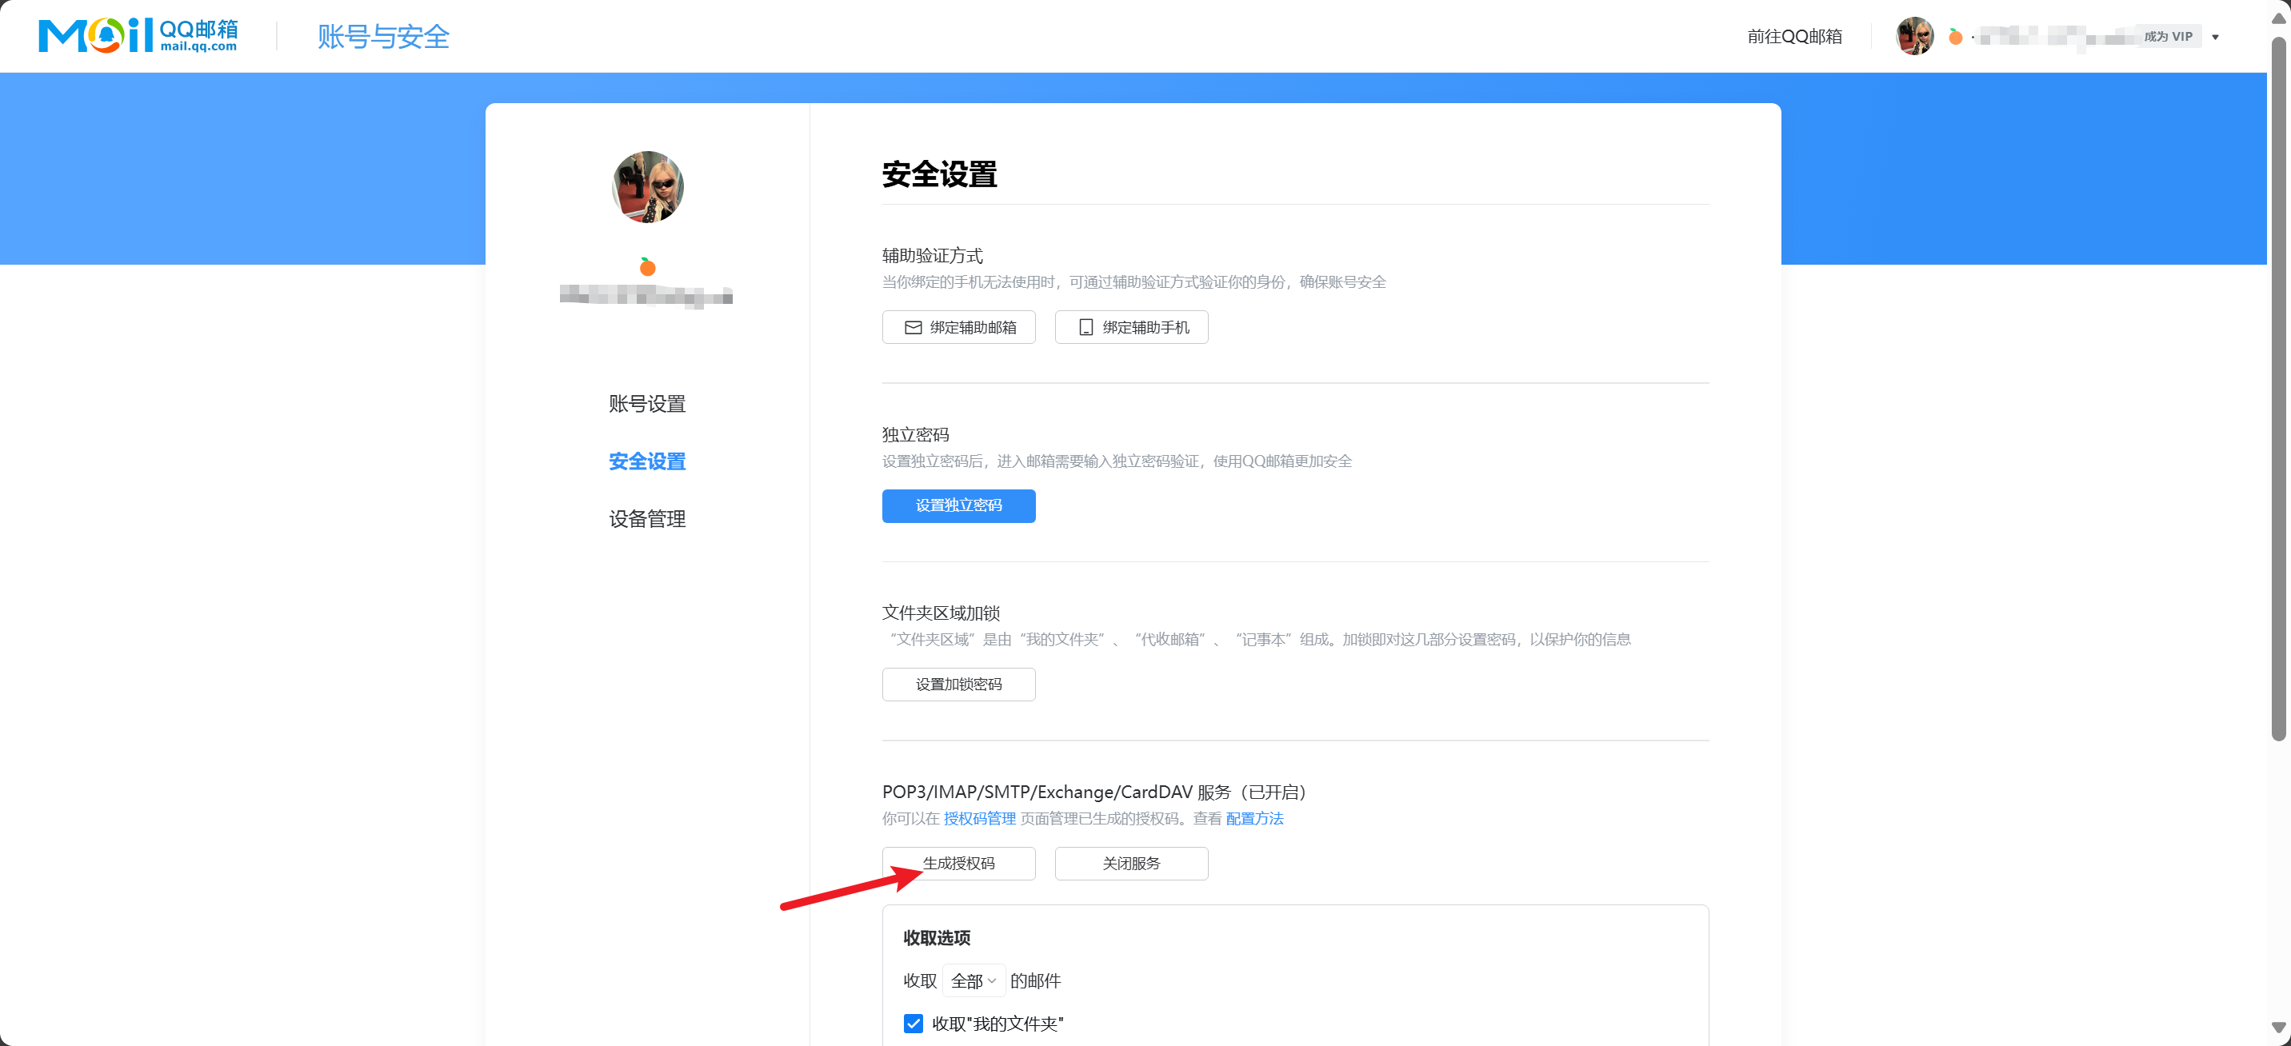The height and width of the screenshot is (1046, 2291).
Task: Click the orange fruit icon in header
Action: (x=1955, y=37)
